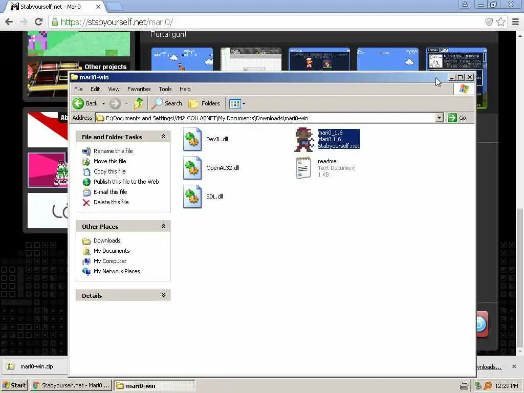Viewport: 524px width, 393px height.
Task: Open the Help menu in Explorer
Action: (x=185, y=89)
